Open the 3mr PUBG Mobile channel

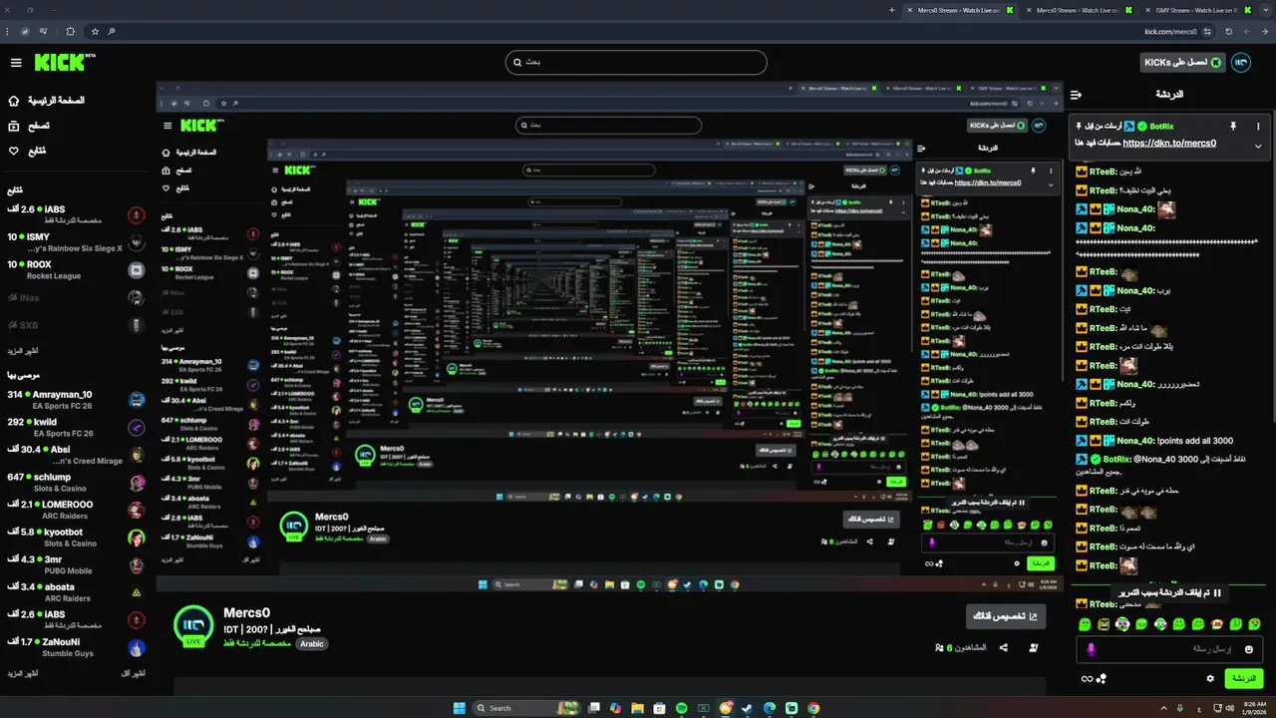77,565
